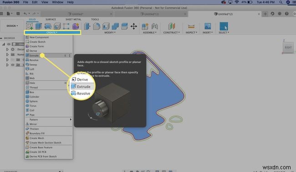Click the Insert image icon

(208, 26)
